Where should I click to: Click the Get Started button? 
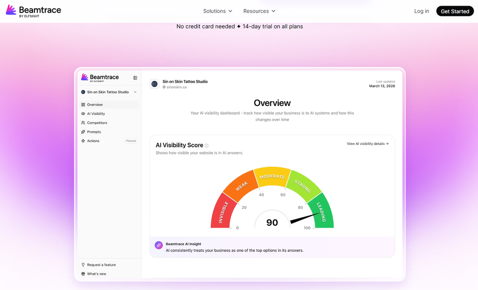tap(455, 11)
